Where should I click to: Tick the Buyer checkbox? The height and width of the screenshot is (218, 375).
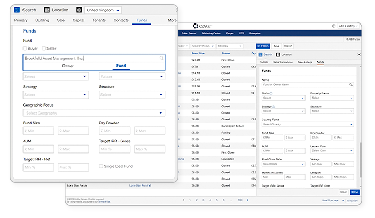coord(26,49)
